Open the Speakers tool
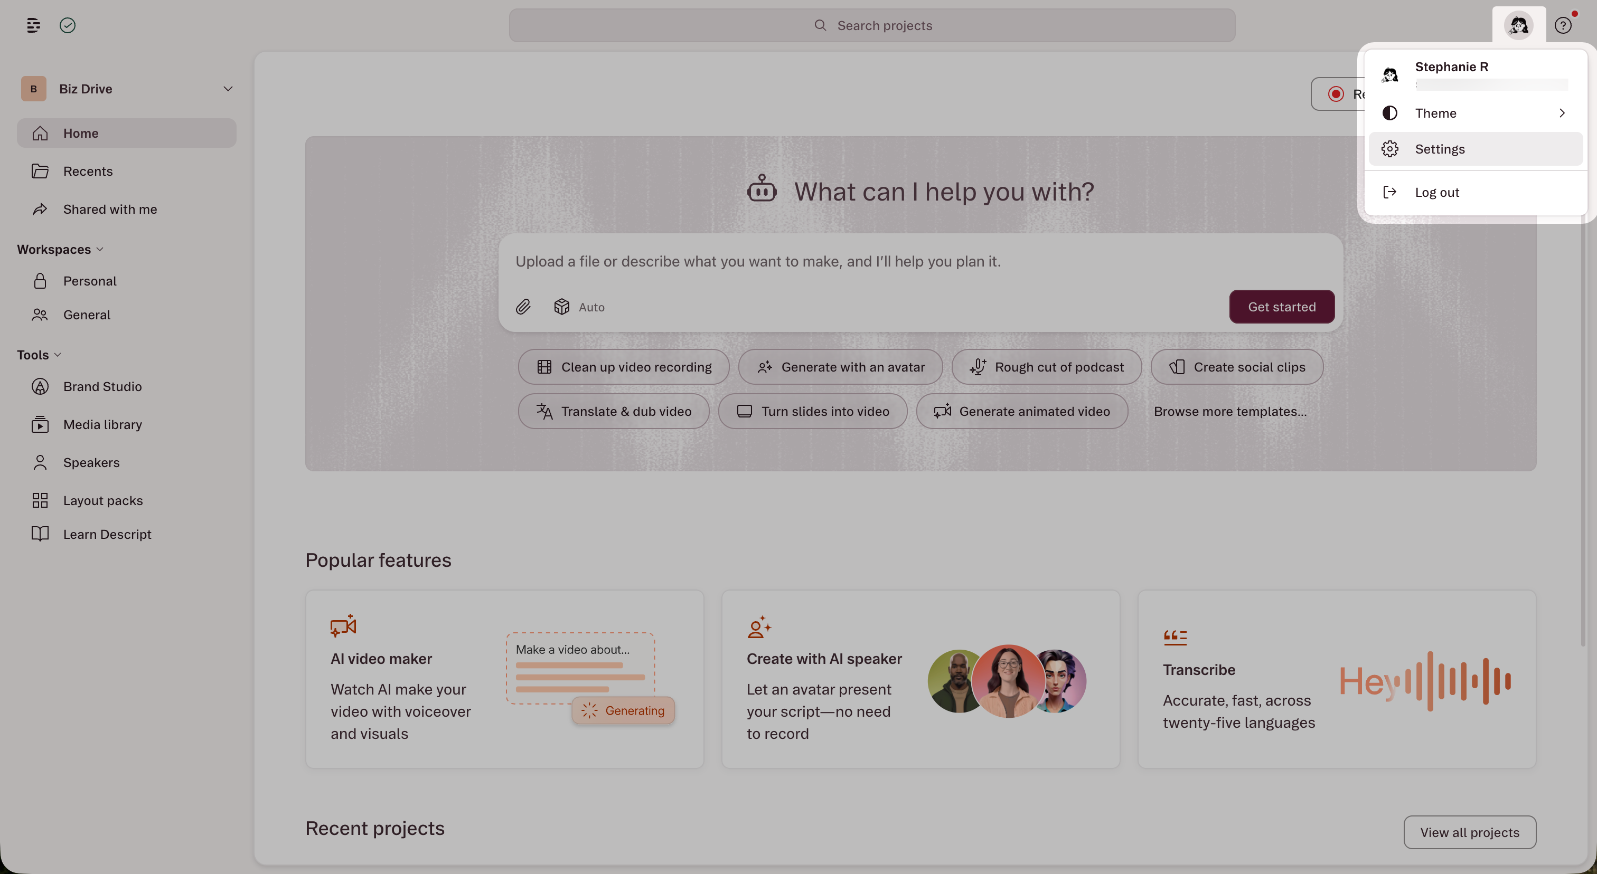 click(x=91, y=463)
